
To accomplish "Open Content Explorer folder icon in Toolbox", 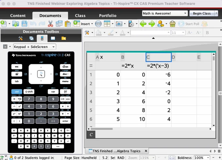I will [x=64, y=38].
